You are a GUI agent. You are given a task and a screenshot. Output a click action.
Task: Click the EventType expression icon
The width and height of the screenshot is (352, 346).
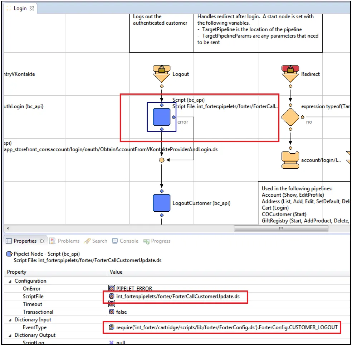coord(112,327)
